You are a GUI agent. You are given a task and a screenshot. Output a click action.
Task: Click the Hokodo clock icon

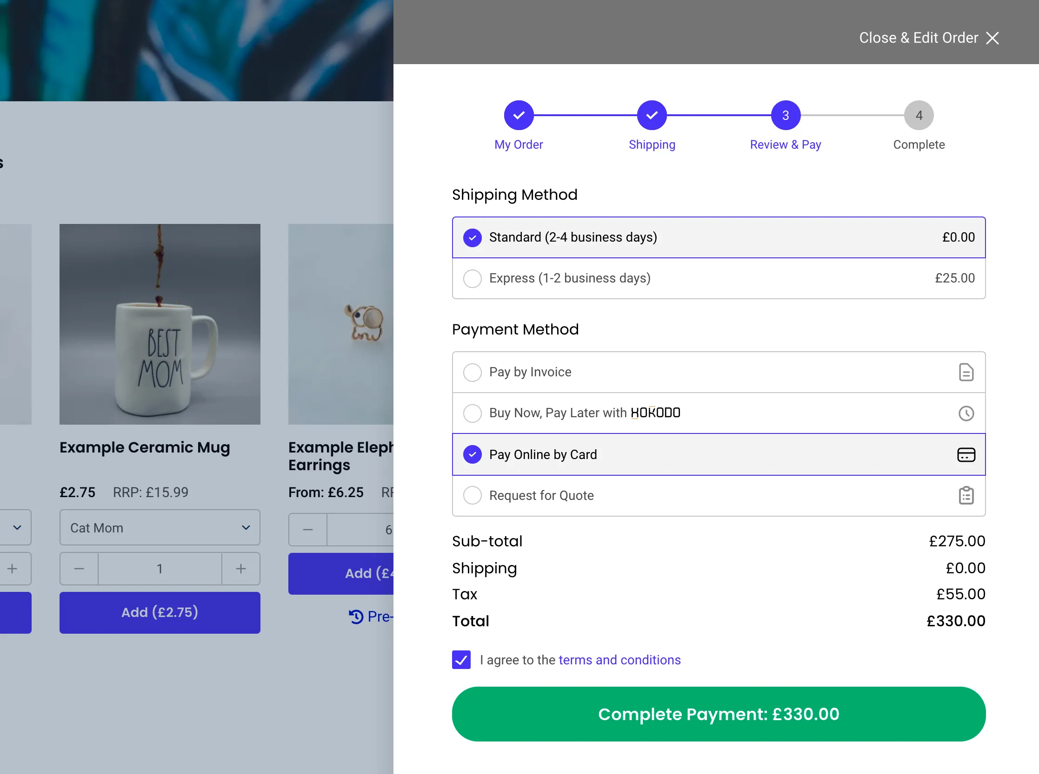966,413
